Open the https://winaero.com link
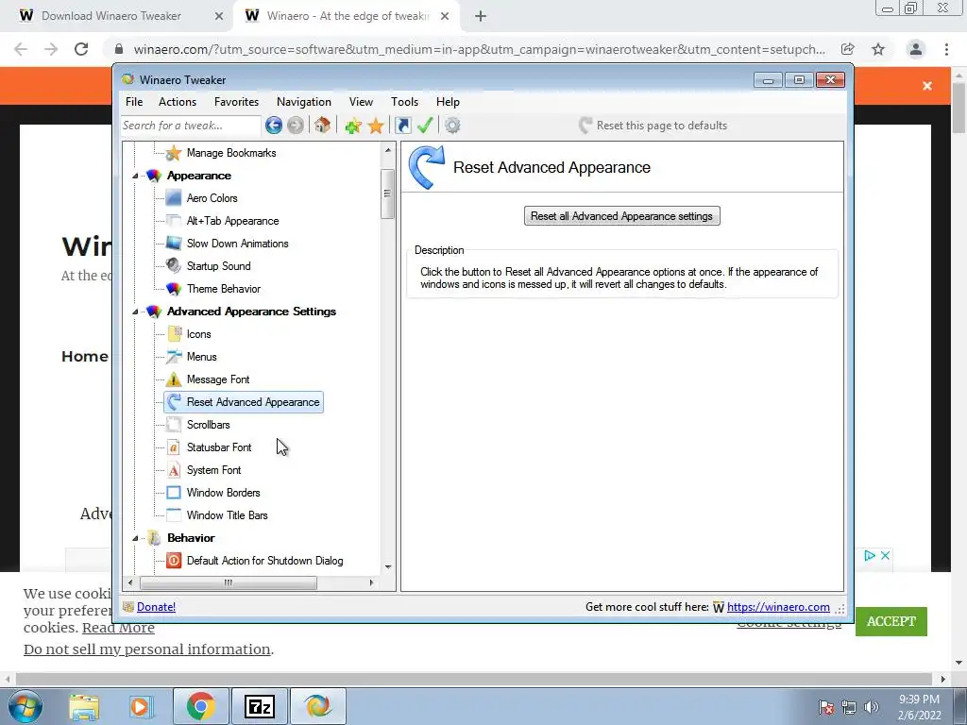The image size is (967, 725). coord(778,607)
